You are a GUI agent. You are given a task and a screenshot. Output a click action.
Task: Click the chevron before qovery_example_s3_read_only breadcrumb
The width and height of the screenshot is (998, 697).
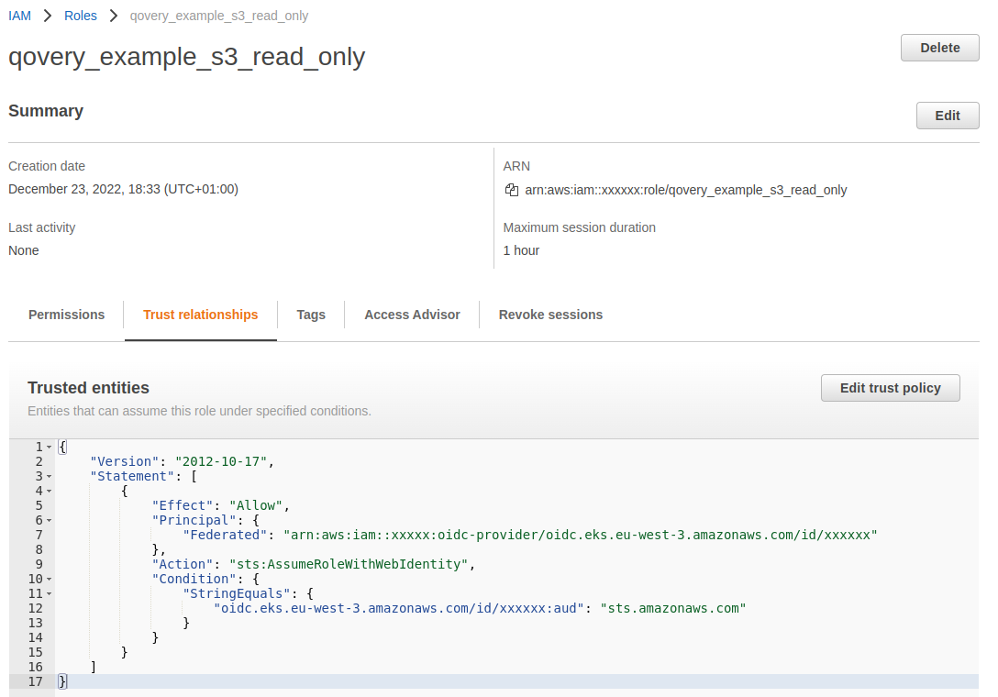coord(112,16)
